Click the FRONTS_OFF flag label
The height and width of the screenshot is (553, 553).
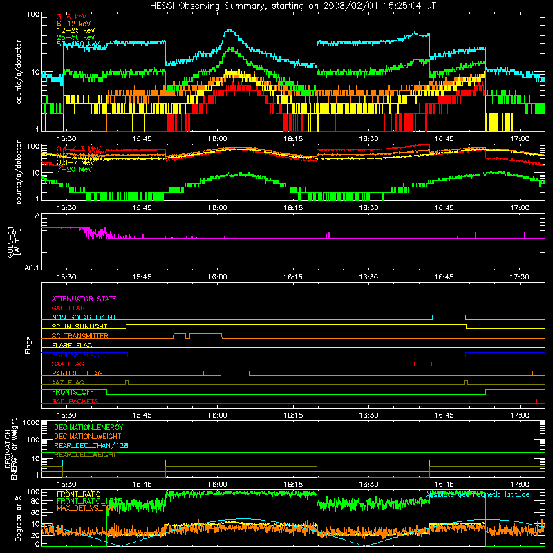tap(73, 392)
